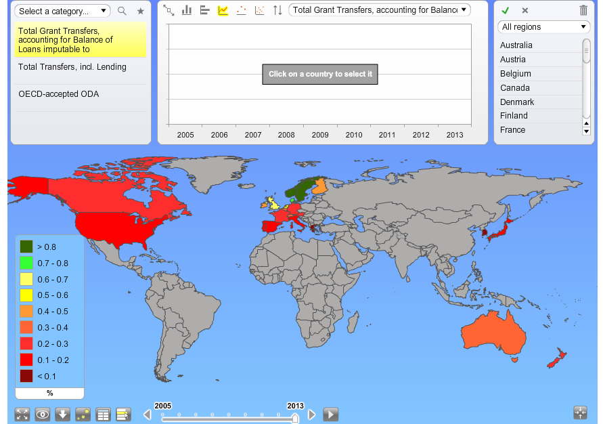Step timeline forward with right arrow
603x424 pixels.
click(312, 415)
